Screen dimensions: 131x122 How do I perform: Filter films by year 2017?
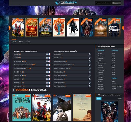[113, 63]
